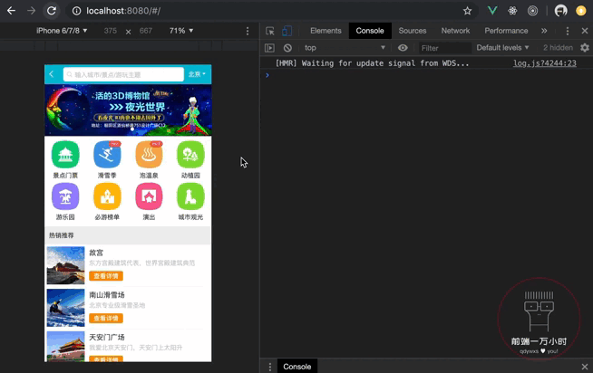Activate the inspect element picker icon
Screen dimensions: 593x373
[x=269, y=31]
